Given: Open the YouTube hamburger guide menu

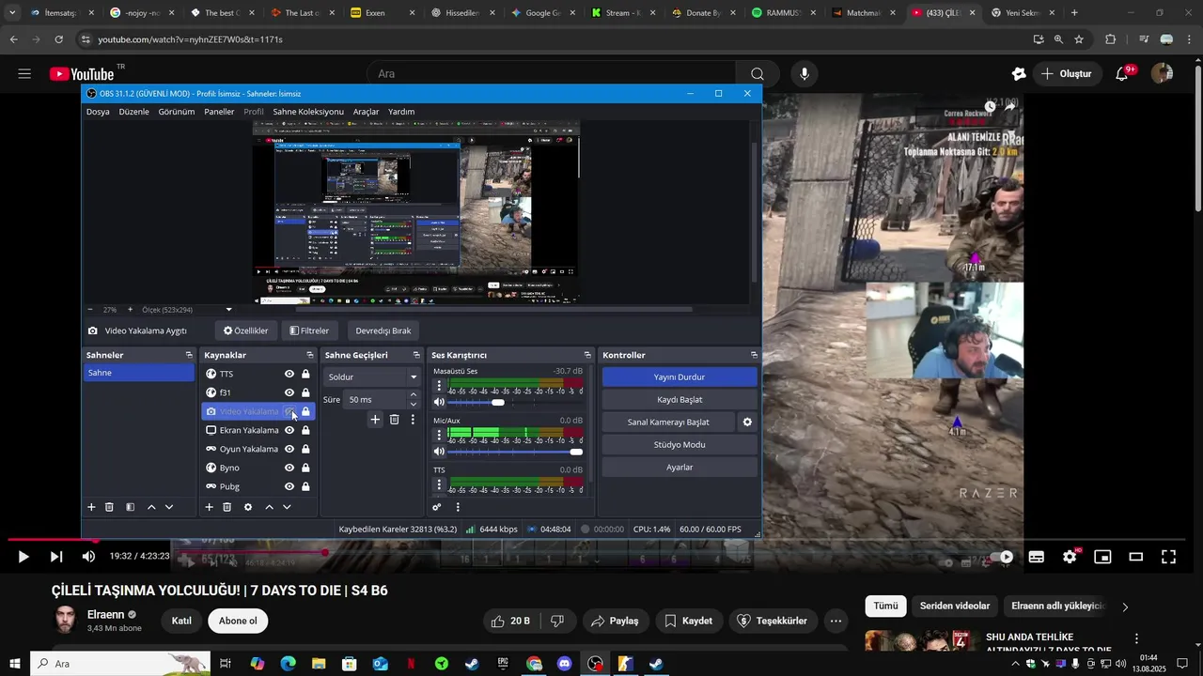Looking at the screenshot, I should pos(24,73).
